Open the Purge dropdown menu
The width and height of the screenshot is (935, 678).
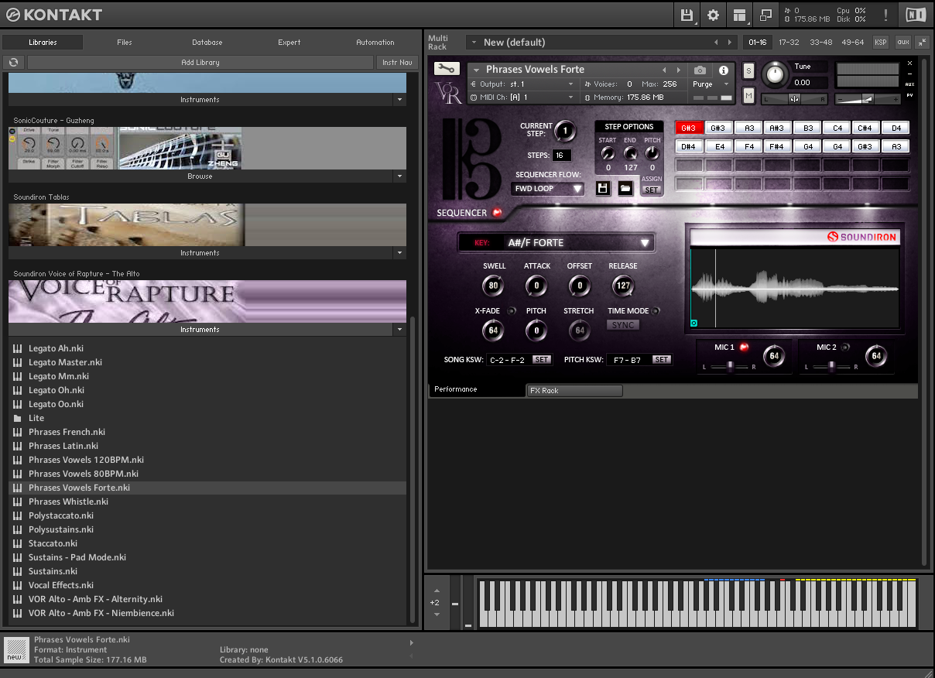(x=711, y=84)
